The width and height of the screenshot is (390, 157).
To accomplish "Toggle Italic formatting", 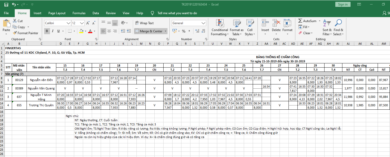I will 53,31.
